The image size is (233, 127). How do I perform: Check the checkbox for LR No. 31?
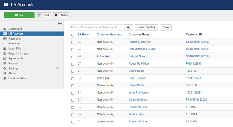click(73, 86)
